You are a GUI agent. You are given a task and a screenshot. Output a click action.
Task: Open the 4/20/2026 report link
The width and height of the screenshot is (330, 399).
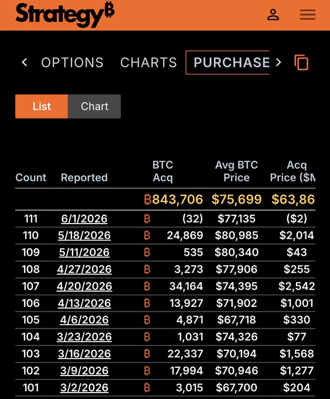coord(84,286)
